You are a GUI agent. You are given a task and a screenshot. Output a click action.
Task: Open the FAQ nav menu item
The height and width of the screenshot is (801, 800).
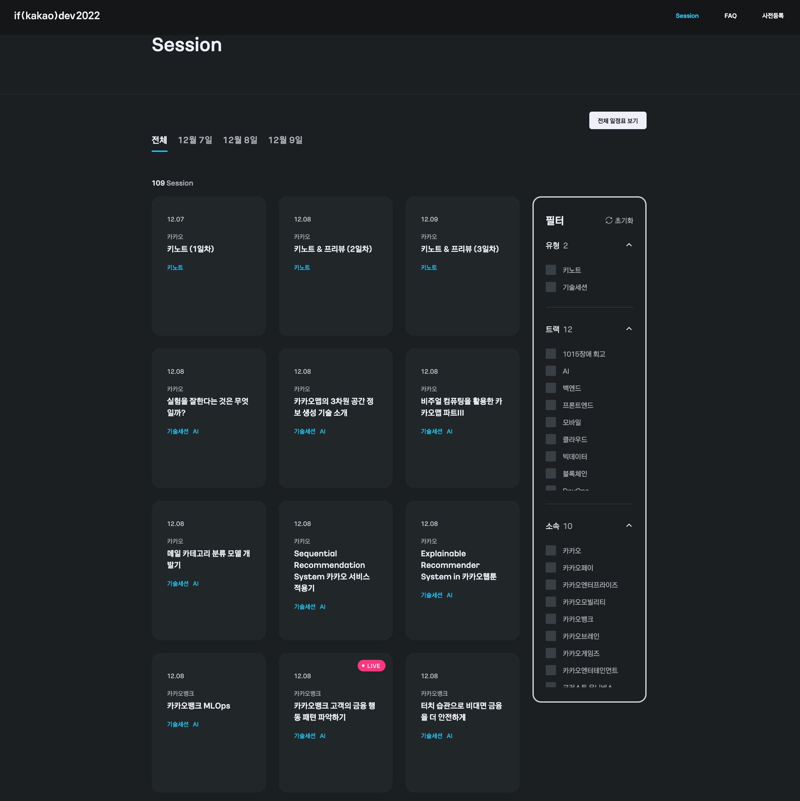(x=730, y=16)
